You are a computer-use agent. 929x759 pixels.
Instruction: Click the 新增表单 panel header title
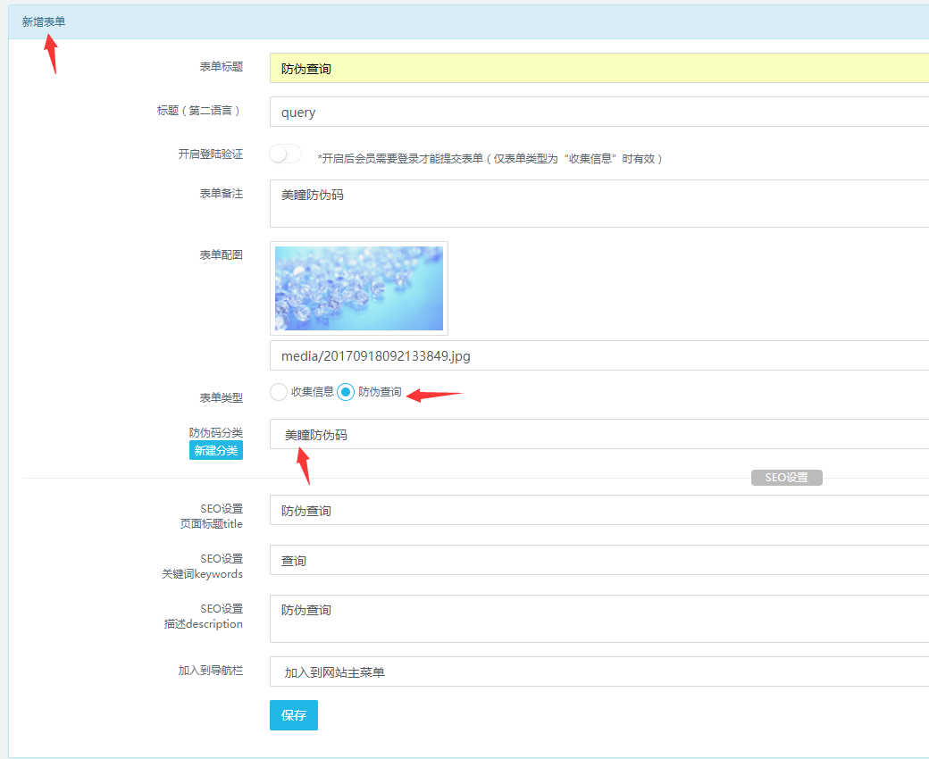click(44, 21)
